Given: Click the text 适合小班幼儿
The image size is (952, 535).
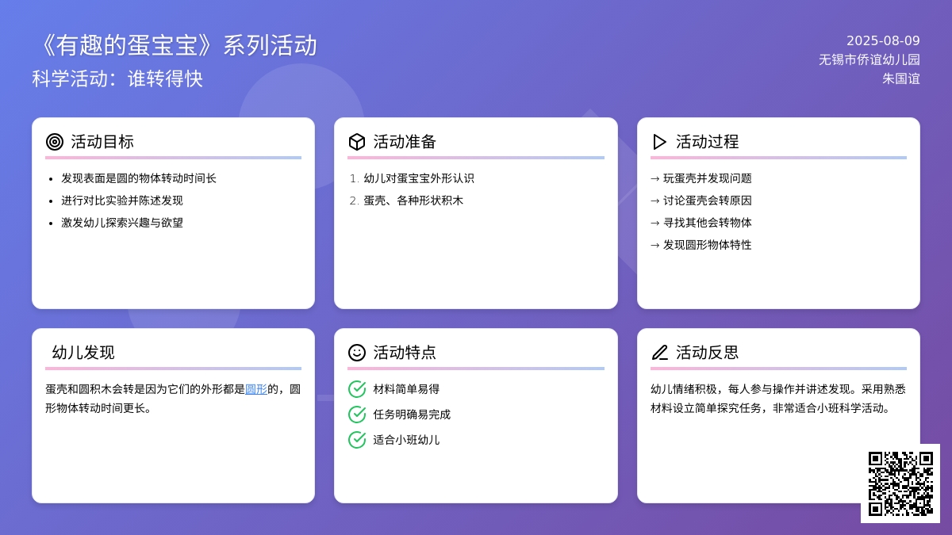Looking at the screenshot, I should [406, 440].
